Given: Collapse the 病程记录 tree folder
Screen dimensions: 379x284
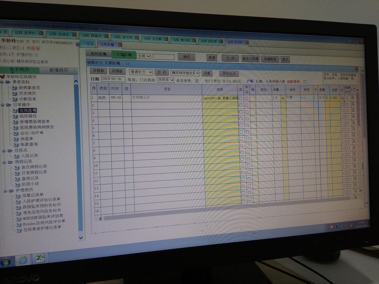Looking at the screenshot, I should point(4,162).
